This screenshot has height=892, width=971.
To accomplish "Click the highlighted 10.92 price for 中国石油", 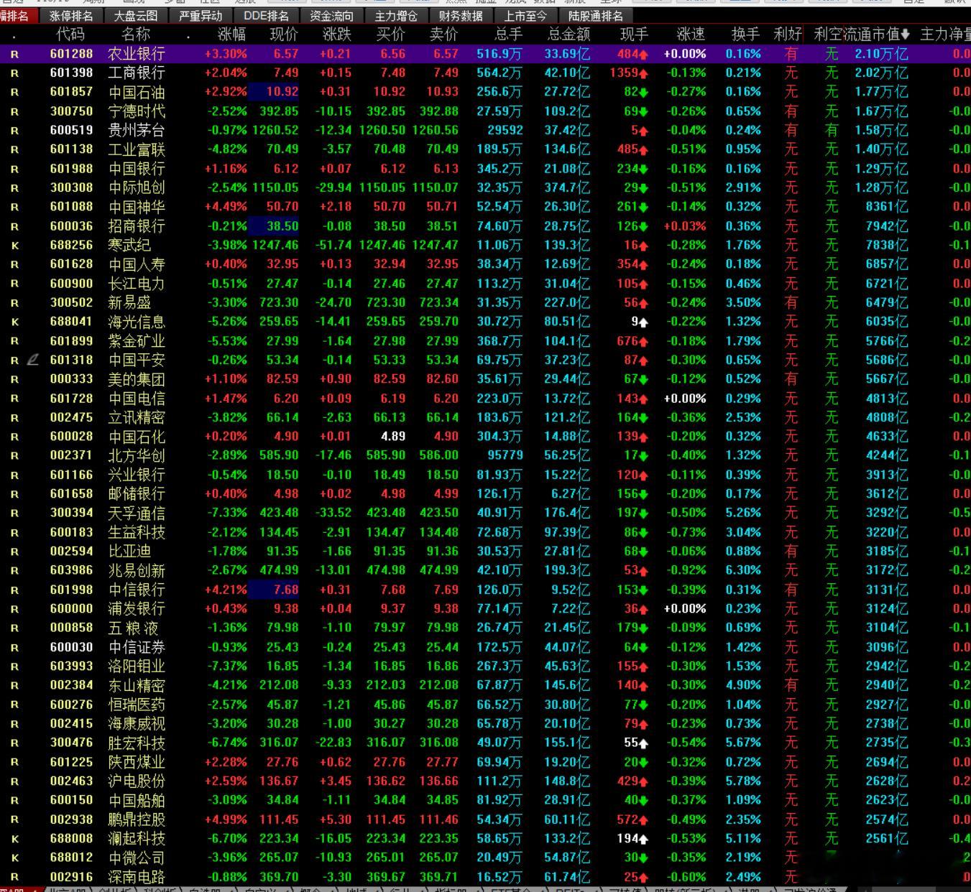I will pos(273,92).
